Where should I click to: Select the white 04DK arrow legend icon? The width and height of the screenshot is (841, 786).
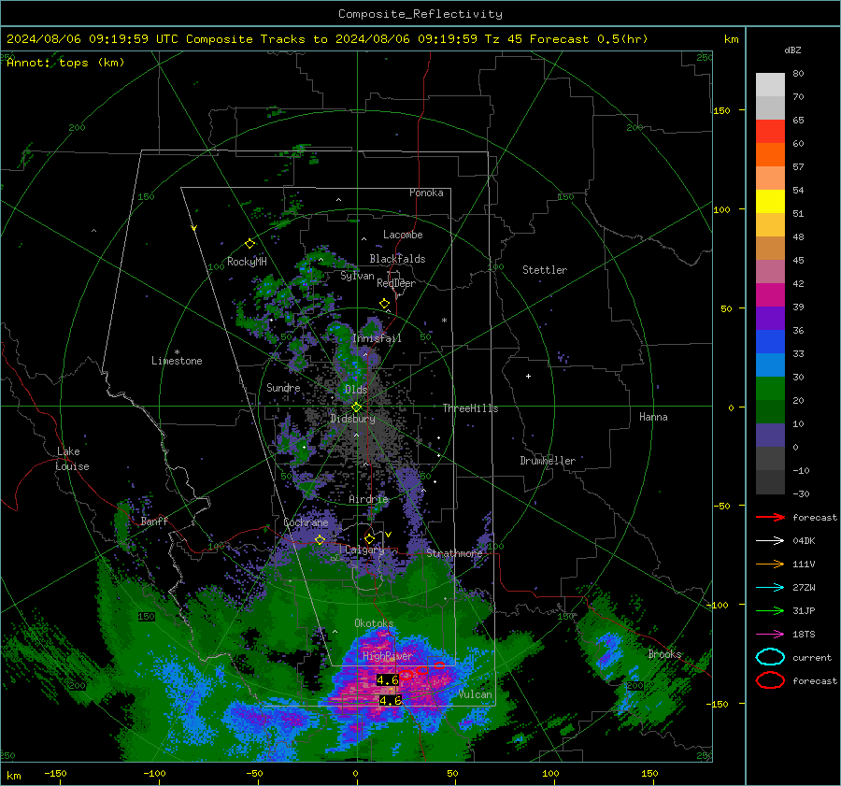[770, 541]
